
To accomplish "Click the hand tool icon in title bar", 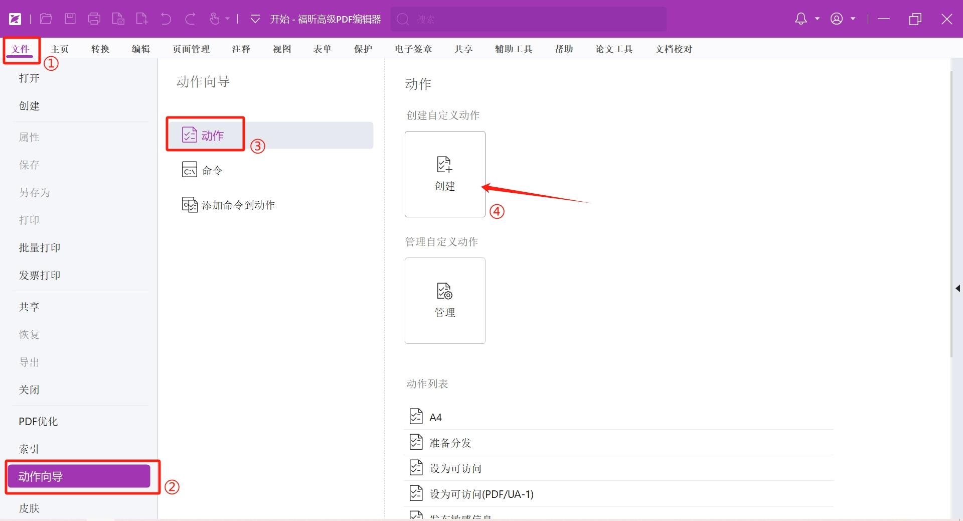I will click(215, 19).
